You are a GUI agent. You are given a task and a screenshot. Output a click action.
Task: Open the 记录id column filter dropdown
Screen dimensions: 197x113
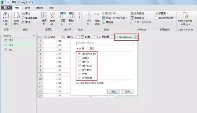pos(59,37)
